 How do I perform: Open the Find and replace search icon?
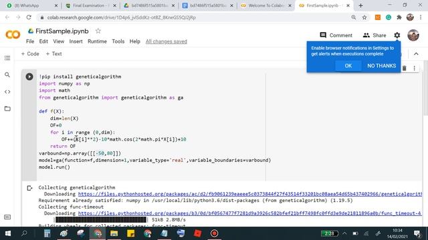(x=7, y=75)
